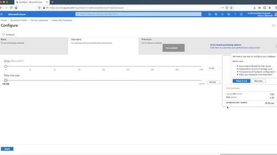Reload the current page
The width and height of the screenshot is (277, 155).
coord(11,8)
